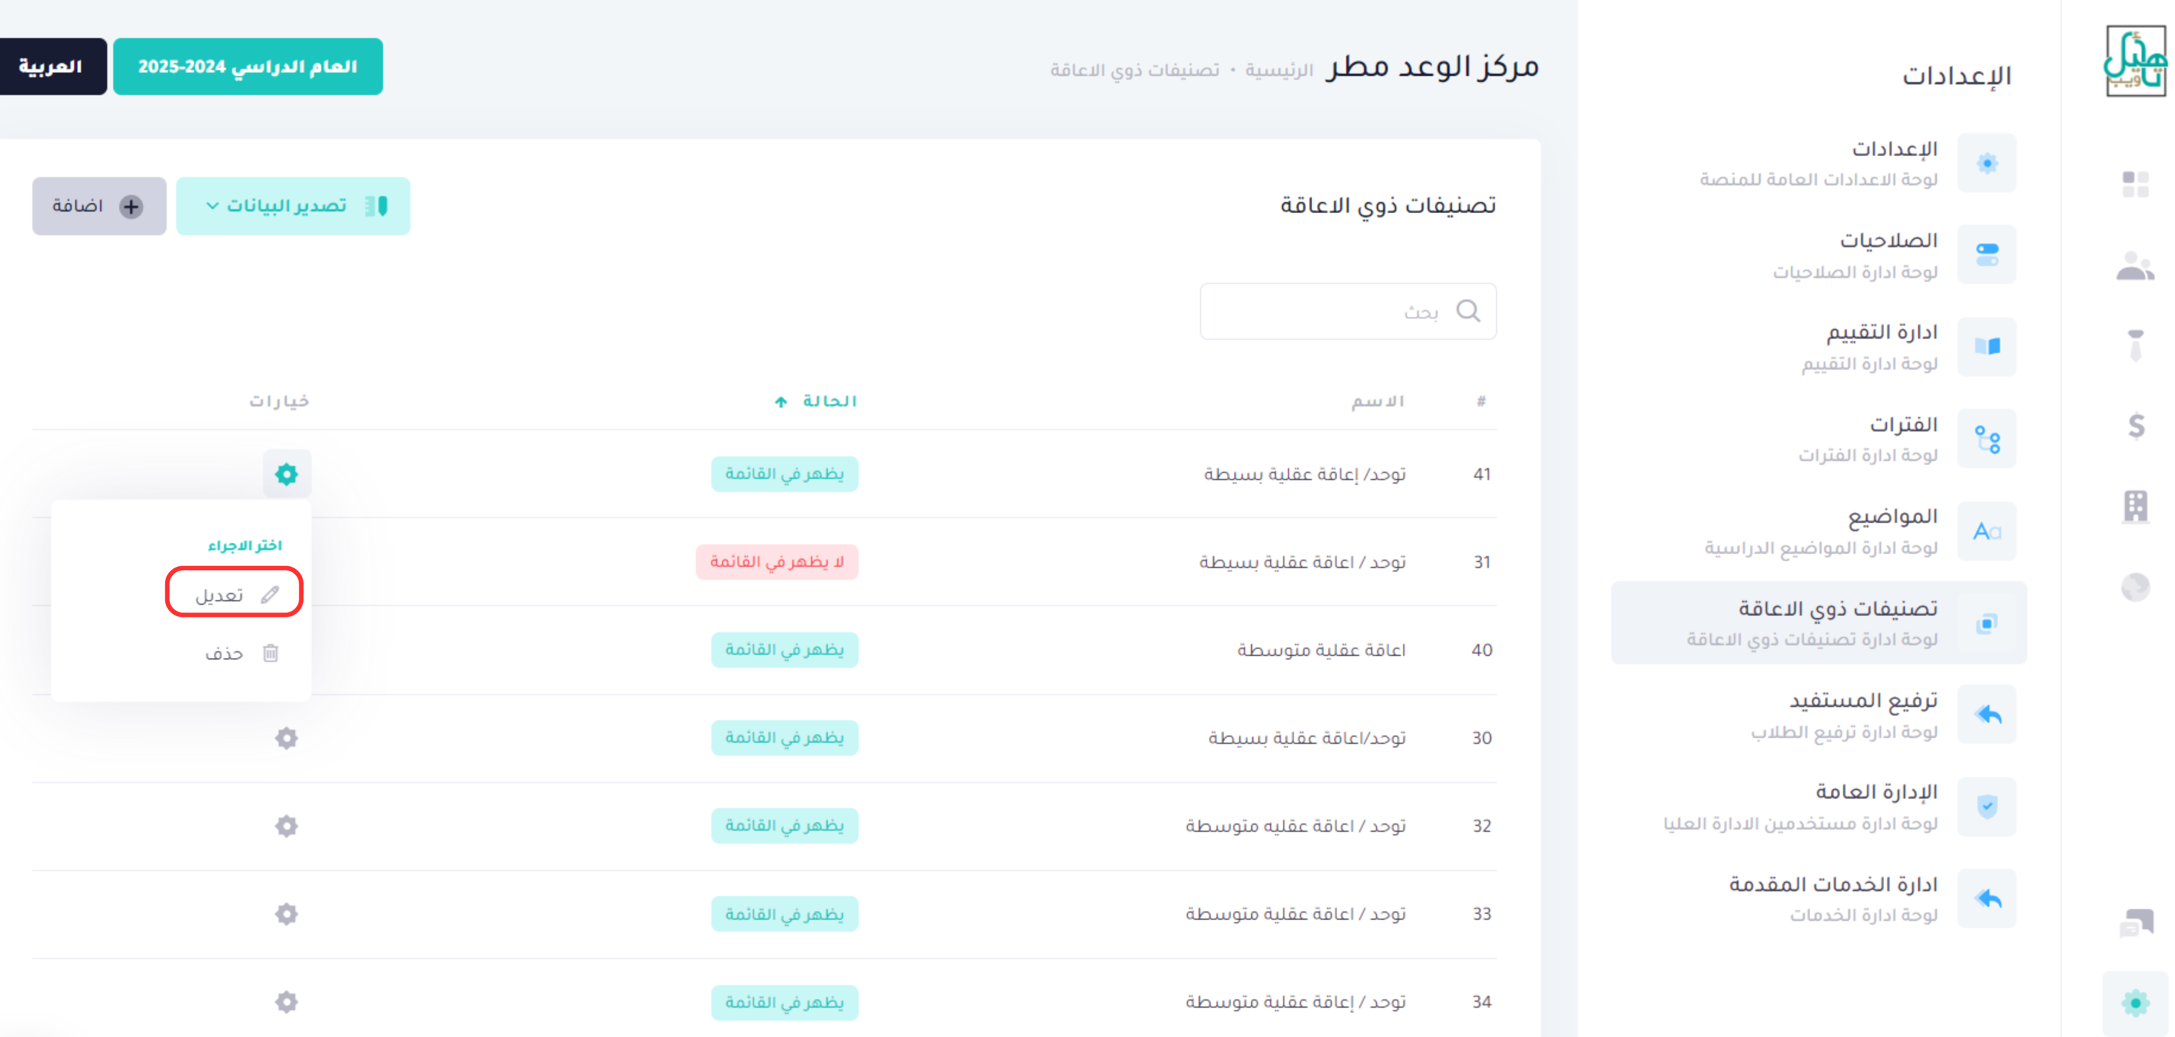Image resolution: width=2175 pixels, height=1037 pixels.
Task: Click لا يظهر في القائمة badge in row 31
Action: tap(777, 562)
